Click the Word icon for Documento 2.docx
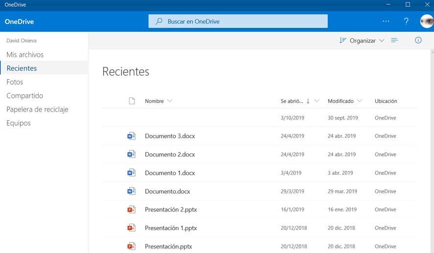The width and height of the screenshot is (434, 253). click(x=131, y=154)
